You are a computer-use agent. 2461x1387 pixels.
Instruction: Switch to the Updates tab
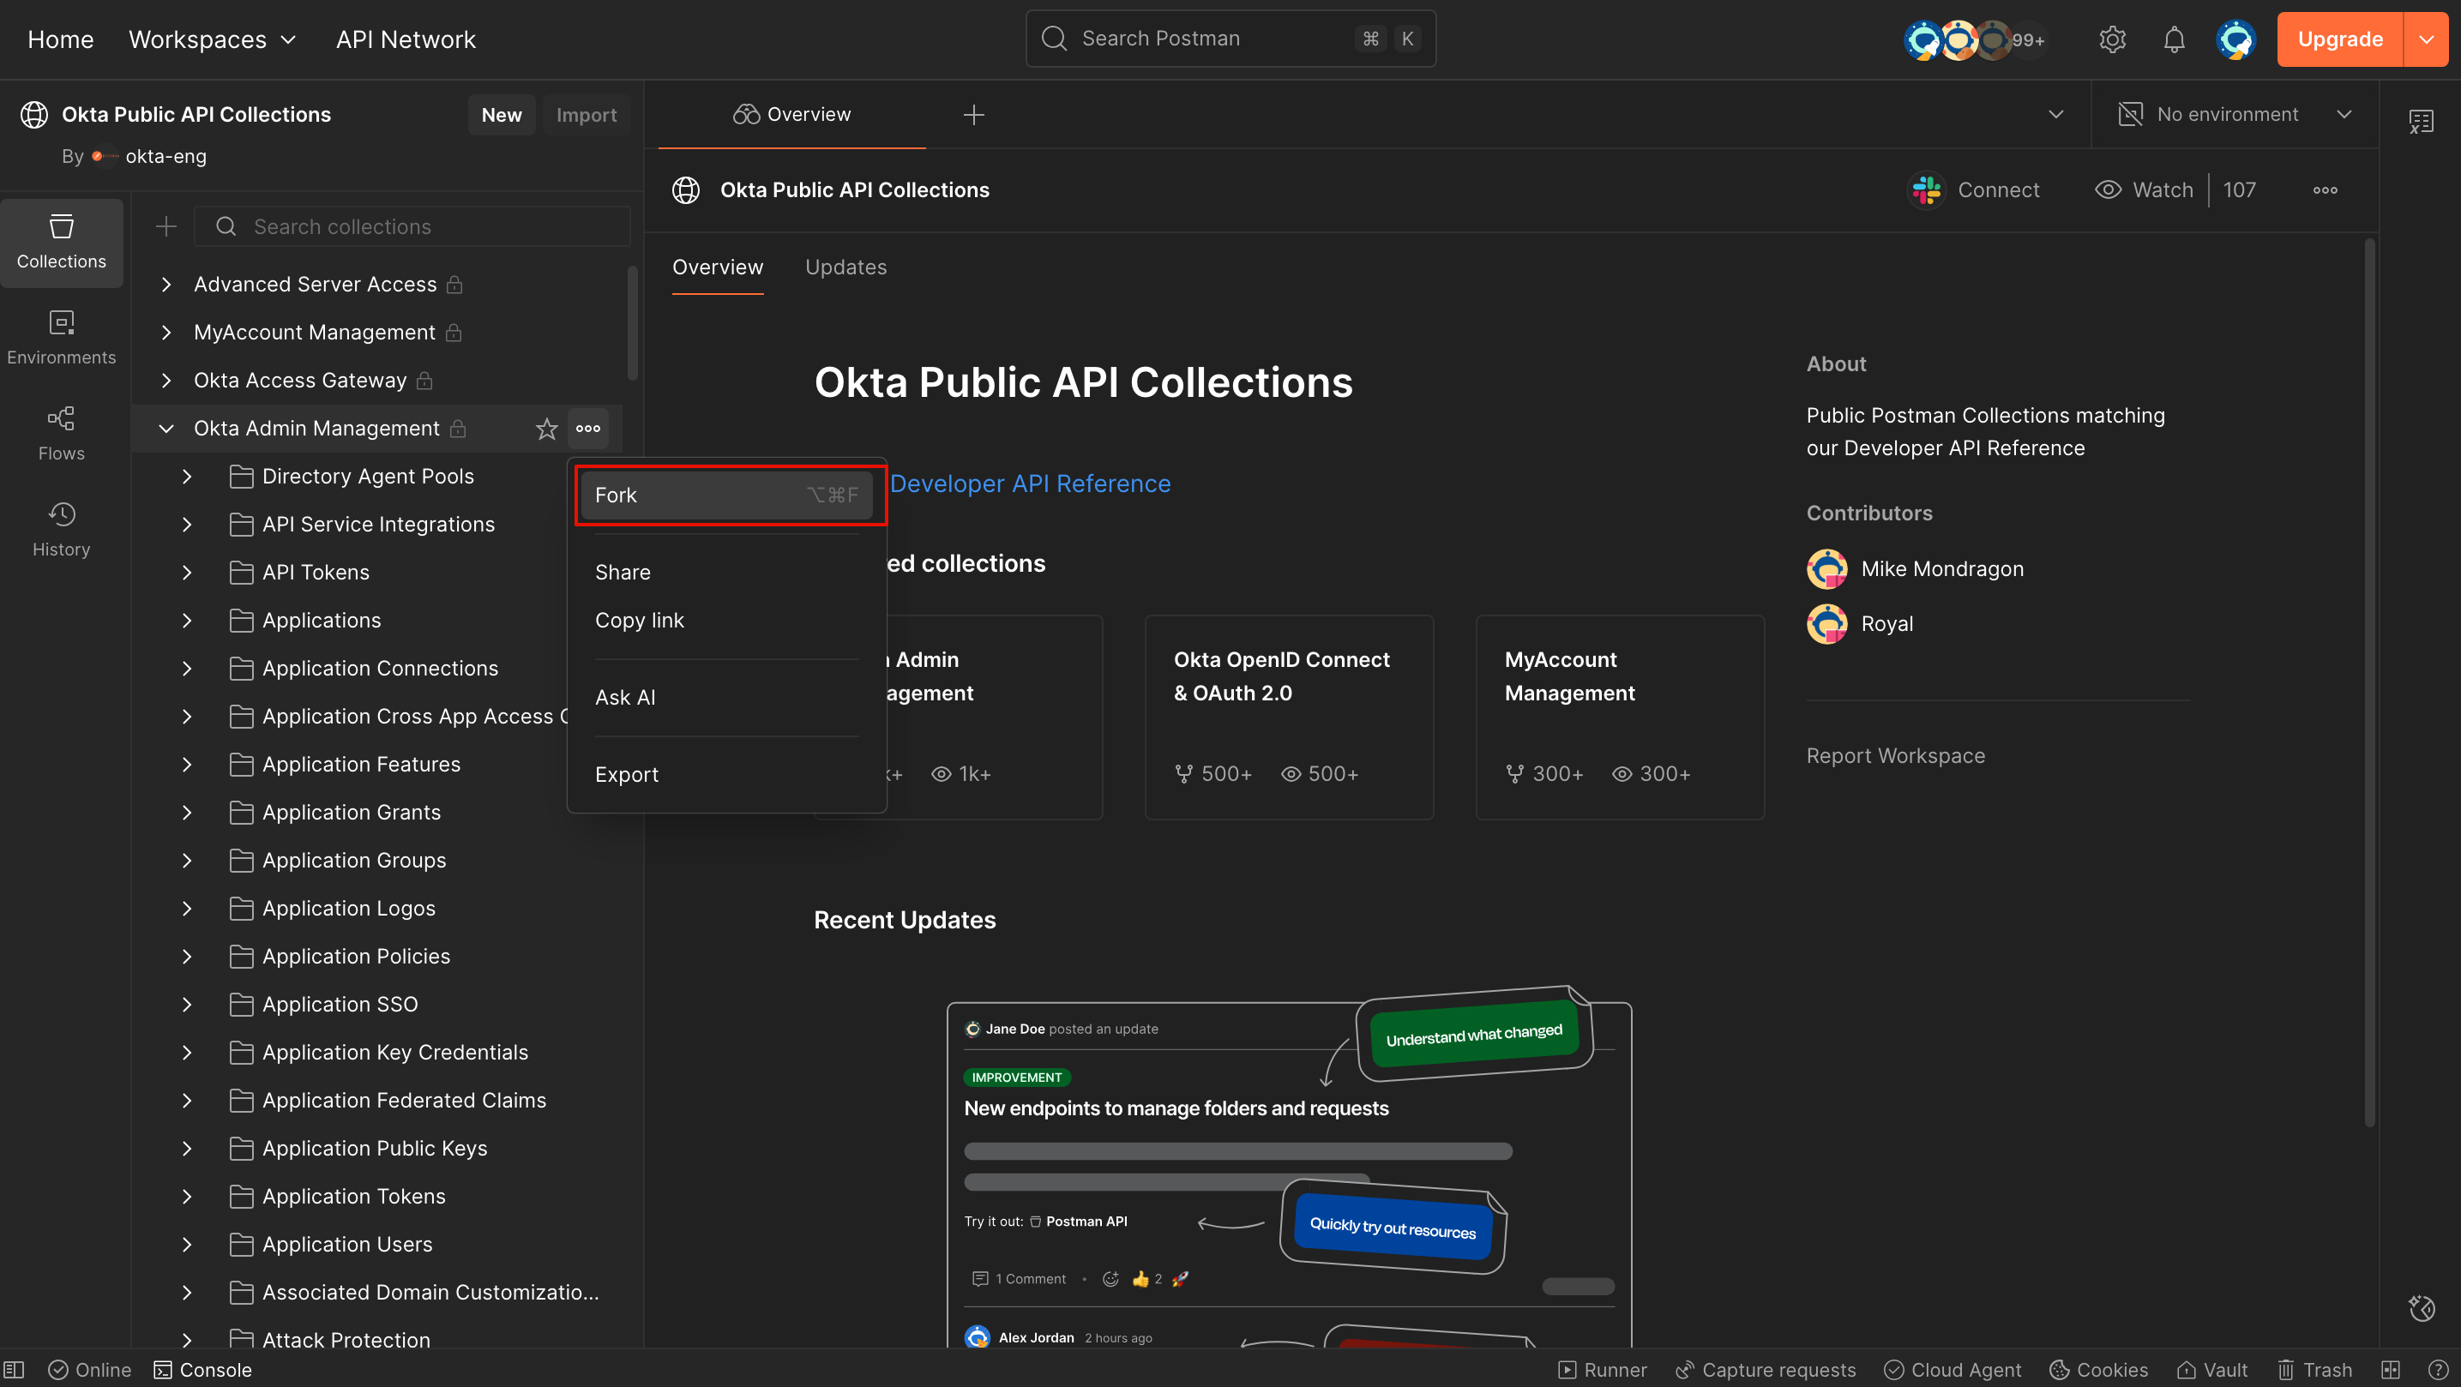[x=845, y=267]
